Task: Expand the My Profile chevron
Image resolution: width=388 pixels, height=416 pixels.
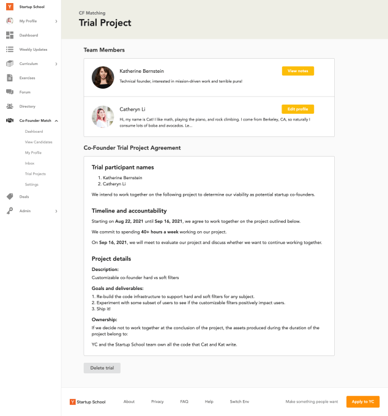Action: coord(56,21)
